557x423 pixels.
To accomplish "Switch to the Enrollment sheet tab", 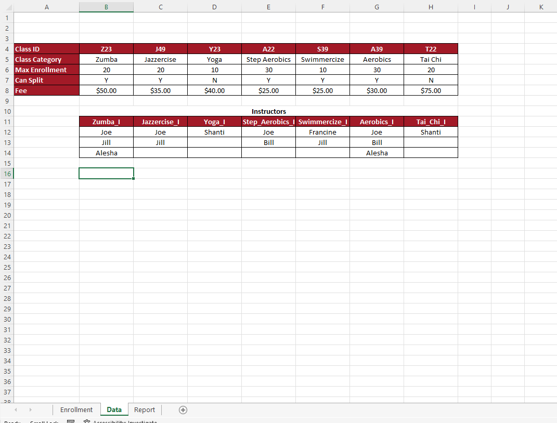I will (76, 409).
